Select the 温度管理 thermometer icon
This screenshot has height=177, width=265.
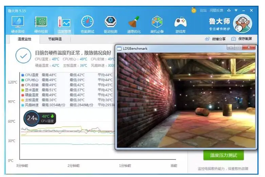(64, 24)
